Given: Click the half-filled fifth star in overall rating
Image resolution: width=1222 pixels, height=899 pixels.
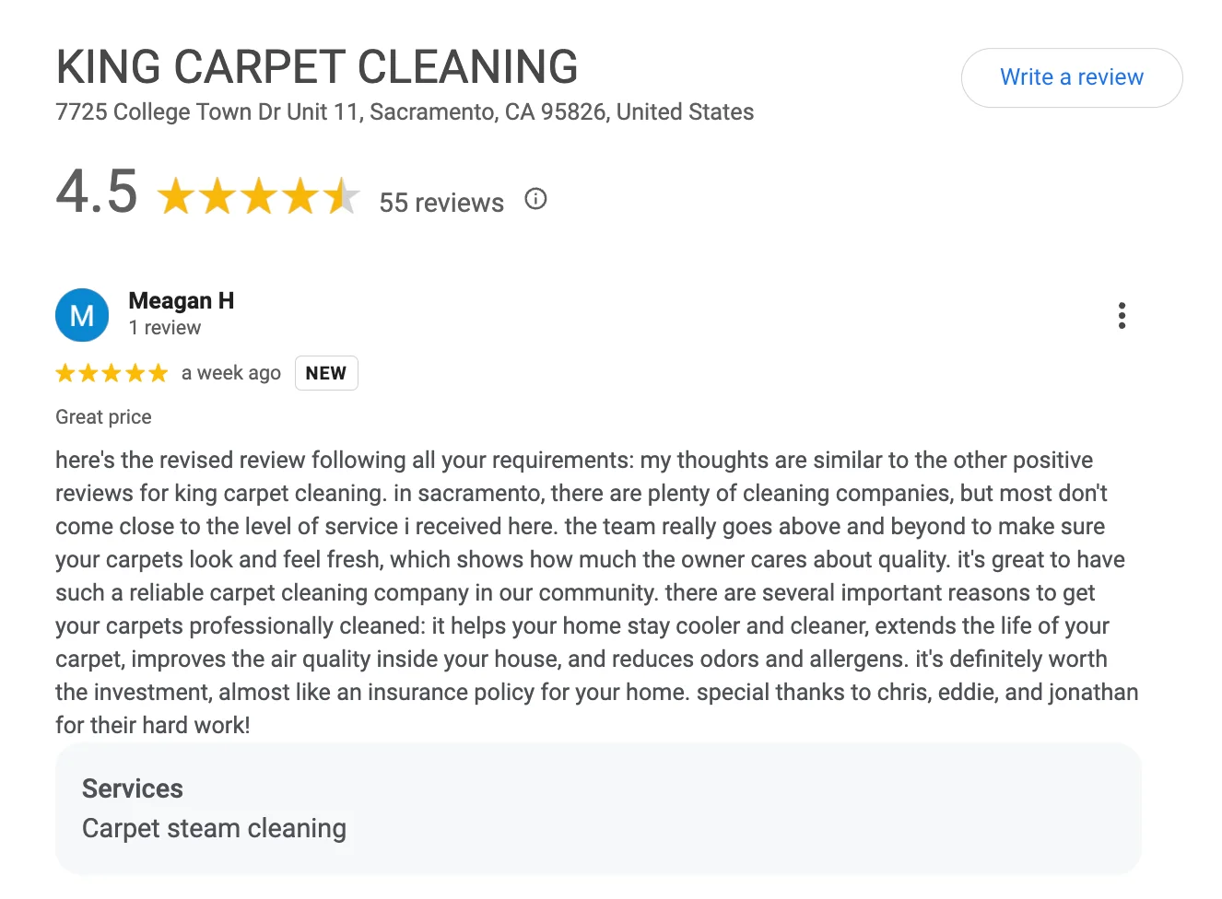Looking at the screenshot, I should pos(342,196).
